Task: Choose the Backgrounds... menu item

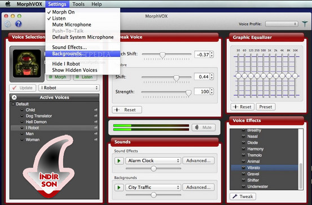Action: (83, 54)
